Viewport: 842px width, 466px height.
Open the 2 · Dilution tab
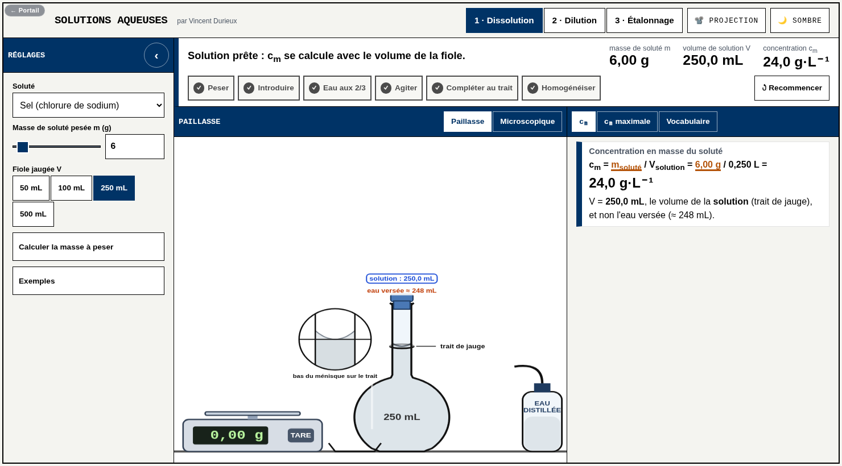pos(575,20)
